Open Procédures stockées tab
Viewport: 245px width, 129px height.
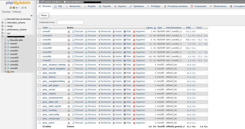point(176,6)
